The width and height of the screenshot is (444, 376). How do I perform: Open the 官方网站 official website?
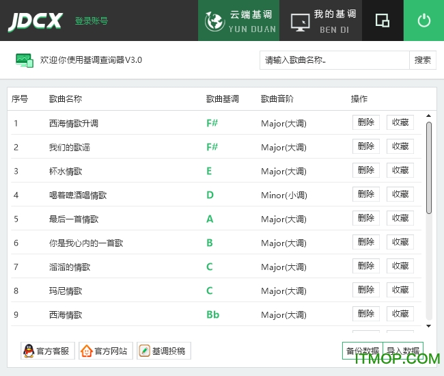(x=106, y=351)
